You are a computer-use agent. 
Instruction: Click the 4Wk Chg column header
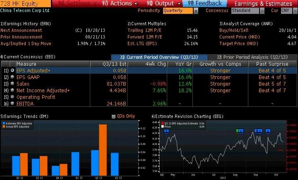pyautogui.click(x=147, y=64)
